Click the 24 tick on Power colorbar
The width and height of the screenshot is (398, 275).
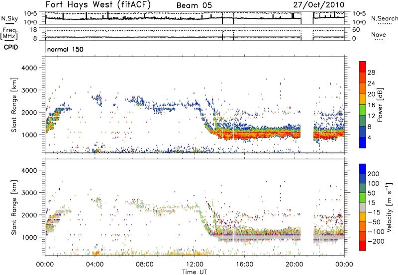(371, 83)
